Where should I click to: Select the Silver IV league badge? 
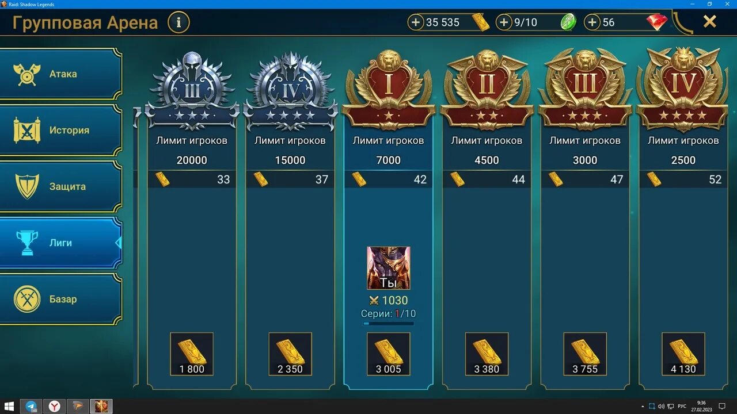(x=290, y=90)
